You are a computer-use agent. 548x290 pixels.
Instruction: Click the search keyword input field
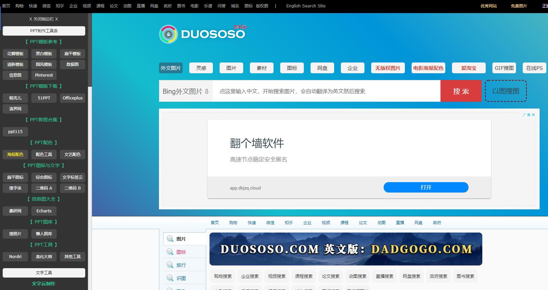(326, 91)
